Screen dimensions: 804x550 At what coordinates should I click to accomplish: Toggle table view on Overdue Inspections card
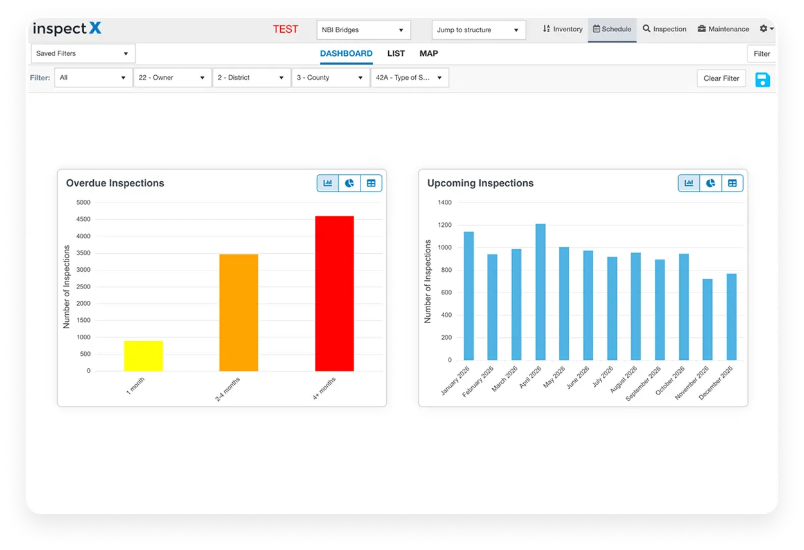point(371,183)
